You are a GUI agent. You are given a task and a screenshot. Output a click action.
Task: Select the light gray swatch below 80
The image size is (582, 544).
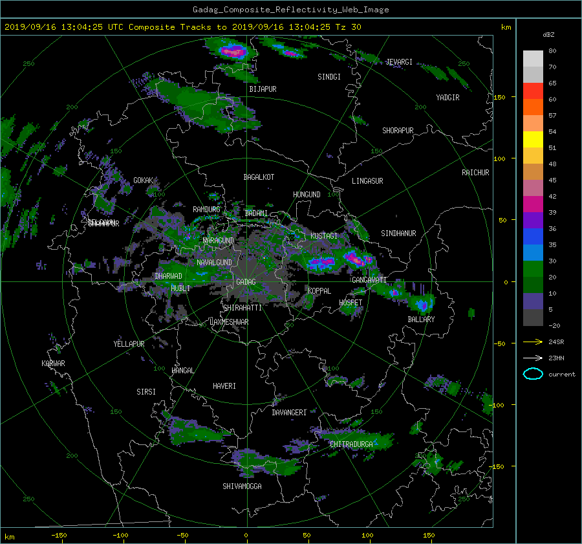[x=533, y=58]
